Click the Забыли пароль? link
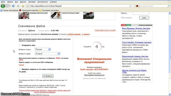 [126, 17]
